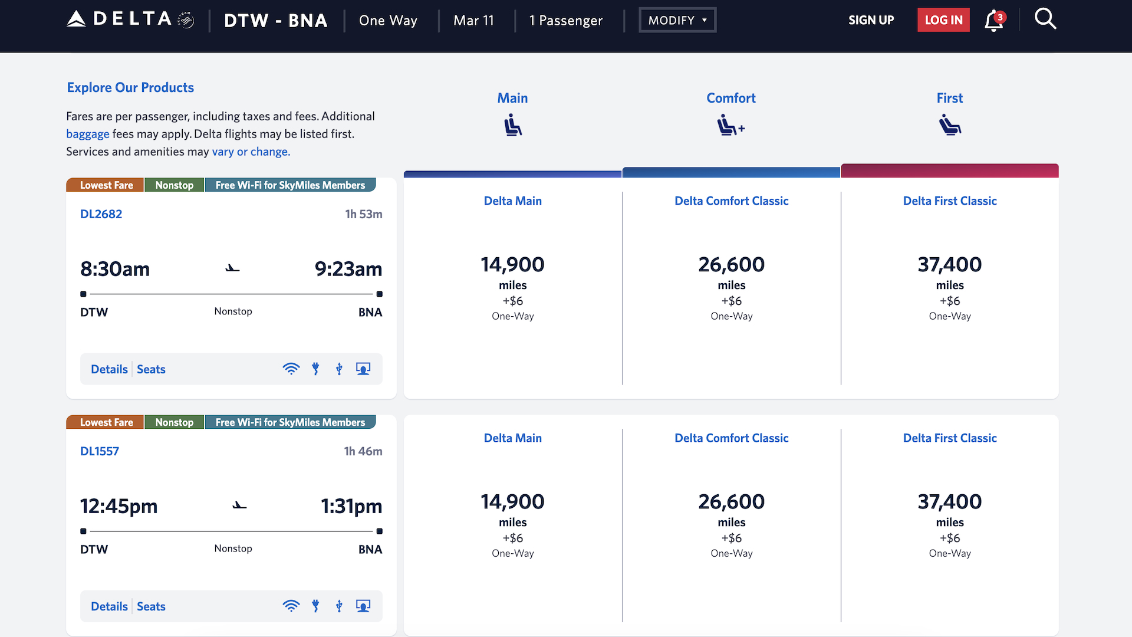Click the USB port icon for DL2682
The image size is (1132, 637).
[339, 369]
